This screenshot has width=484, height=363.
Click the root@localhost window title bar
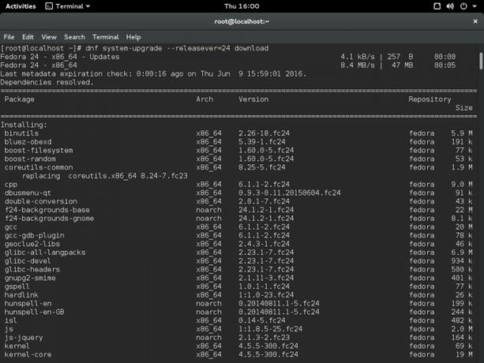click(242, 22)
